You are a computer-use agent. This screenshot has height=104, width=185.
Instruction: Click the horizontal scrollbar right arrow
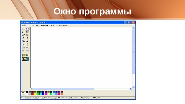pos(131,89)
